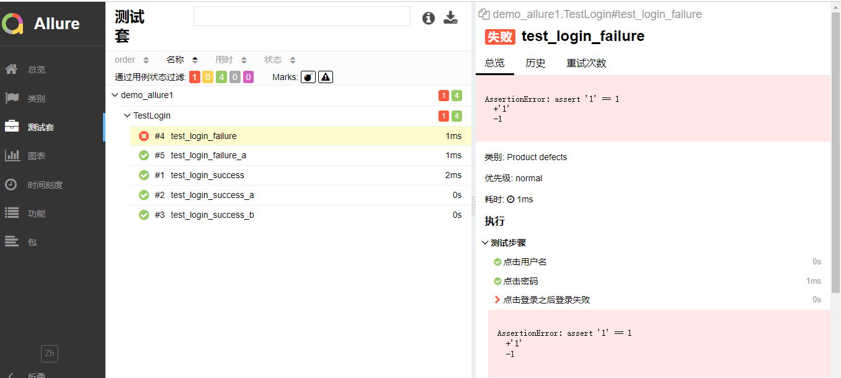
Task: Collapse the demo_allure1 suite node
Action: point(114,96)
